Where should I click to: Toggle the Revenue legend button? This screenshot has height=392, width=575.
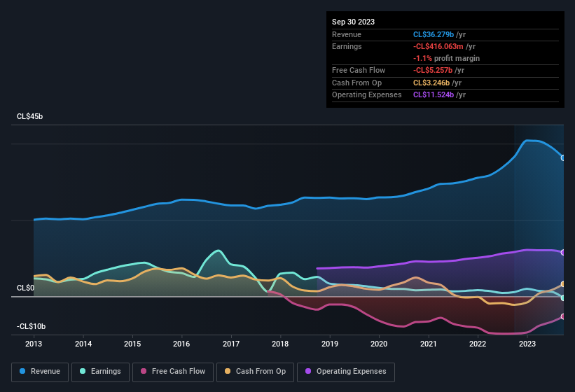coord(40,372)
